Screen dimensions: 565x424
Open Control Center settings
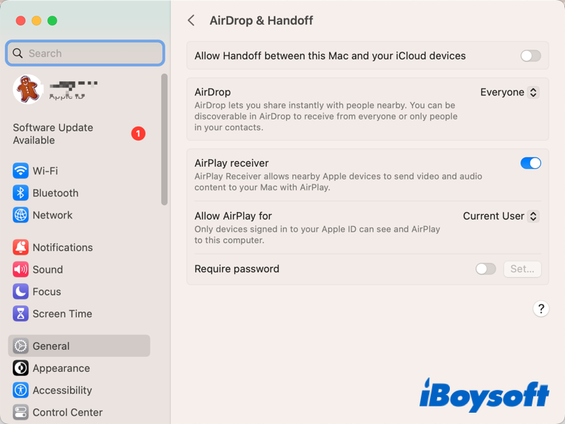pyautogui.click(x=67, y=412)
